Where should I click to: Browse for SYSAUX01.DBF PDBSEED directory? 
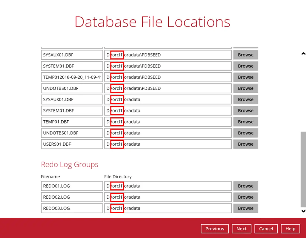(245, 55)
